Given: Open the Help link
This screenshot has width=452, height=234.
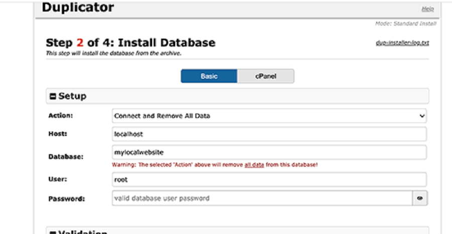Looking at the screenshot, I should [428, 9].
